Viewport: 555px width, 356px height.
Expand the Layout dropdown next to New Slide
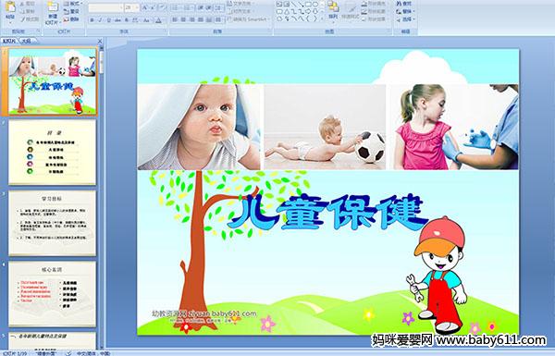pyautogui.click(x=72, y=4)
